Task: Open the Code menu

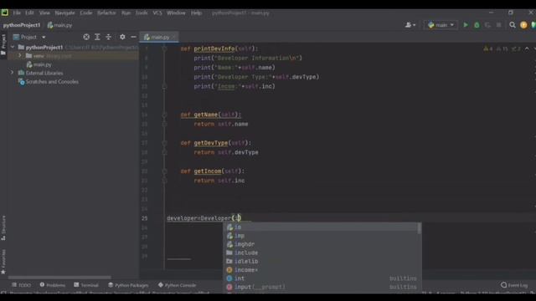Action: [85, 13]
